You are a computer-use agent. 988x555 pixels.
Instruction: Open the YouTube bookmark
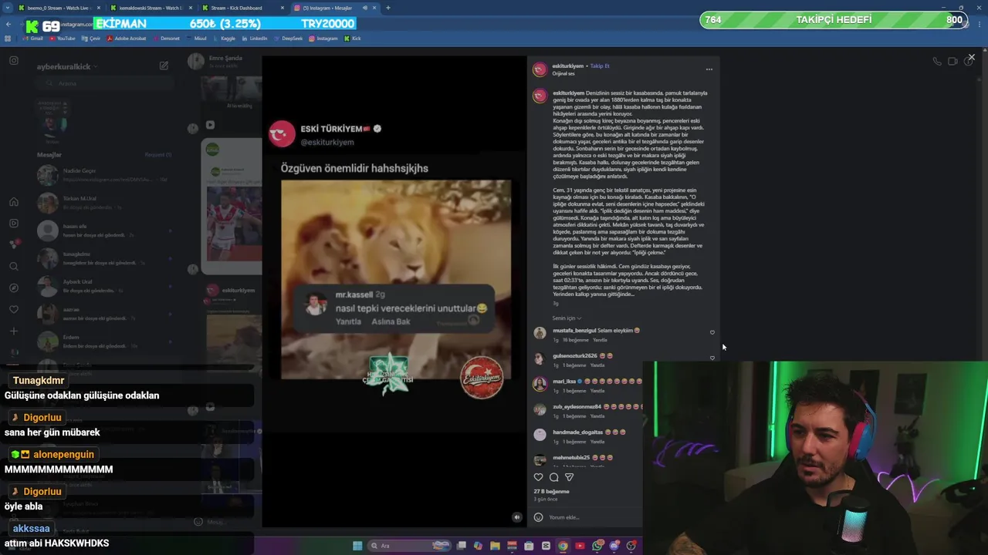63,38
